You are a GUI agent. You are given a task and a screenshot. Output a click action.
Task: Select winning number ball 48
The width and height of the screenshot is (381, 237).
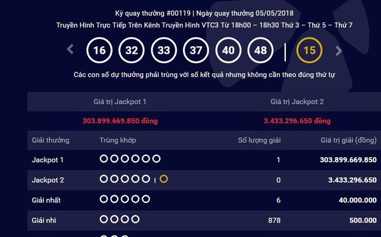click(x=260, y=50)
